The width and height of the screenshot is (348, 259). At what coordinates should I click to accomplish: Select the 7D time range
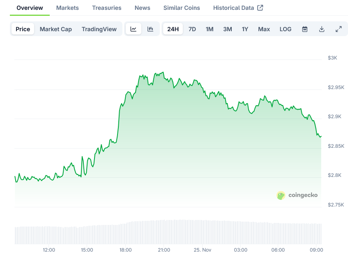tap(192, 29)
